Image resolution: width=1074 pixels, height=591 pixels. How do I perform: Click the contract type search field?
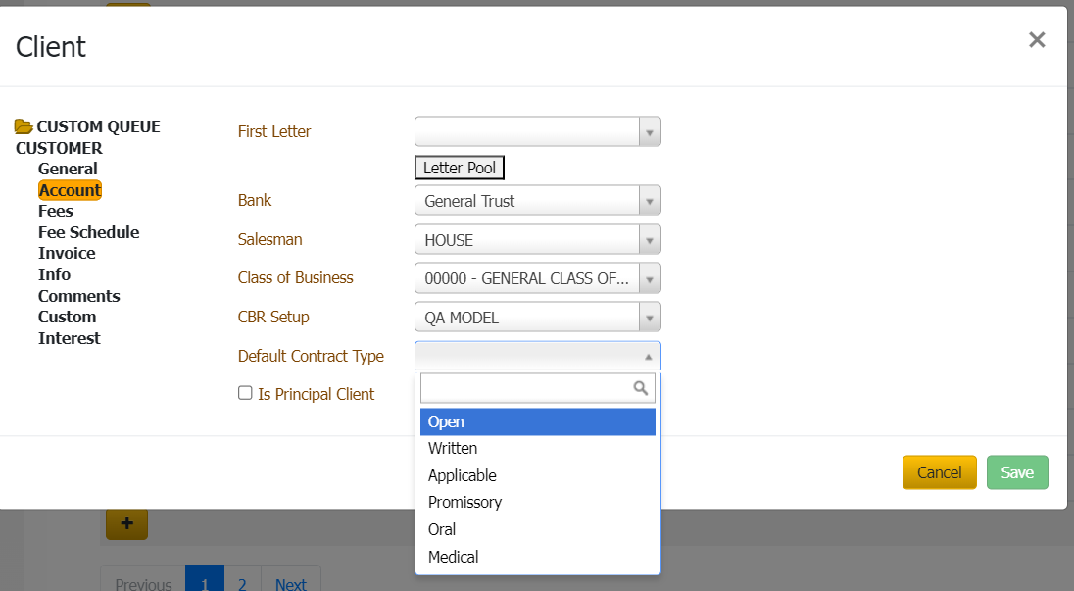525,388
